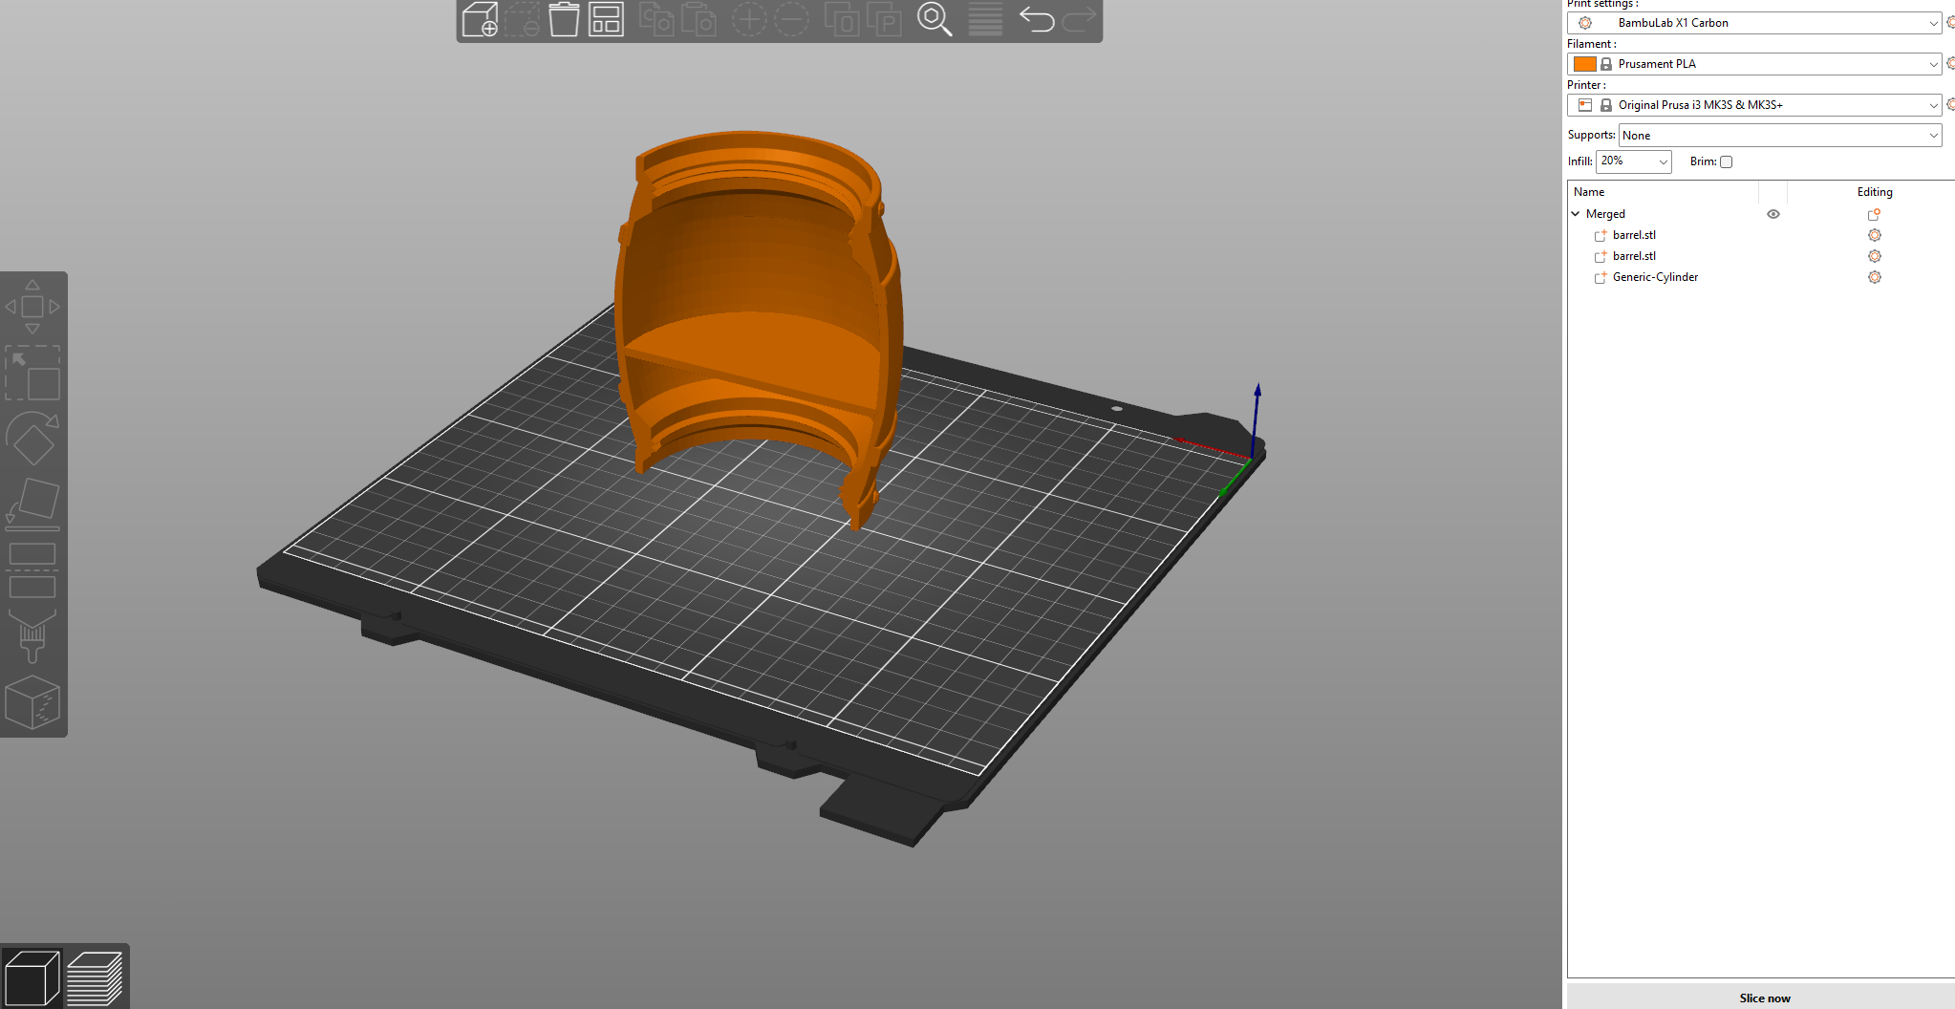This screenshot has height=1009, width=1955.
Task: Click the Paste from clipboard icon
Action: [x=699, y=19]
